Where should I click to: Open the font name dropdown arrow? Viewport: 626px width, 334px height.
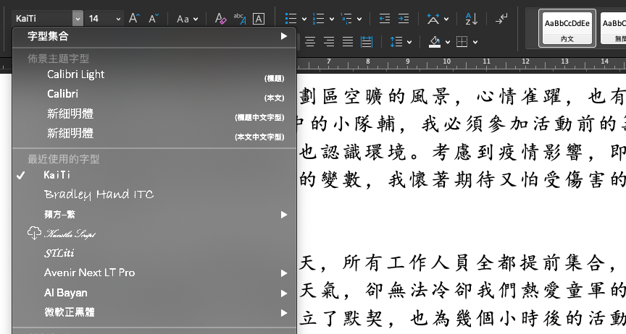click(78, 18)
